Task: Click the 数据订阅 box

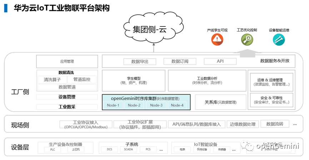Action: [x=180, y=61]
